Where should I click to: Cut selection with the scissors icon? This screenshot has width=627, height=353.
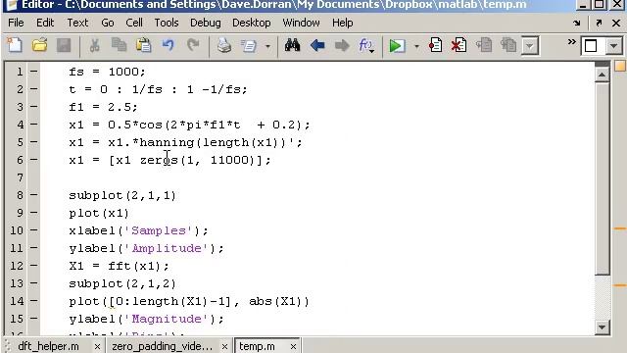[x=94, y=45]
